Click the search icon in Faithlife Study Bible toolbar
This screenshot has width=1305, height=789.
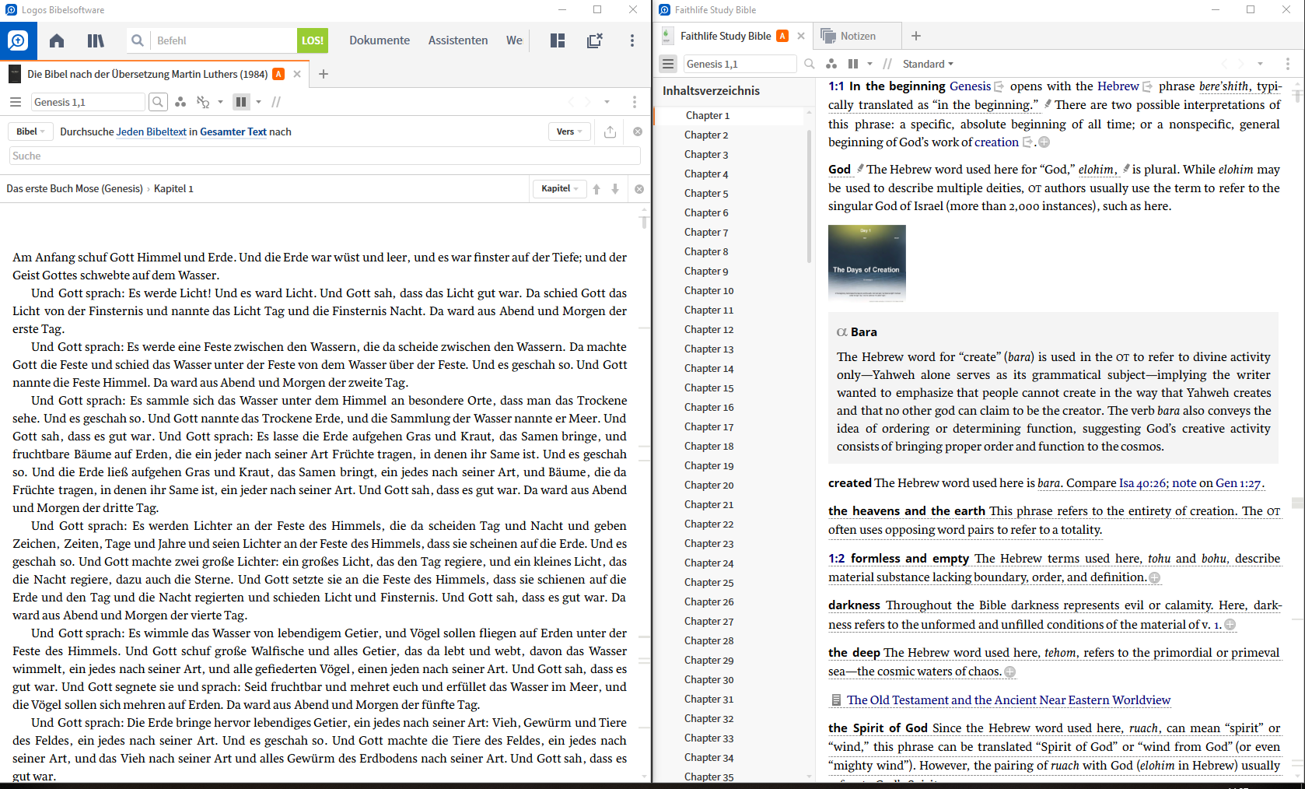click(810, 64)
